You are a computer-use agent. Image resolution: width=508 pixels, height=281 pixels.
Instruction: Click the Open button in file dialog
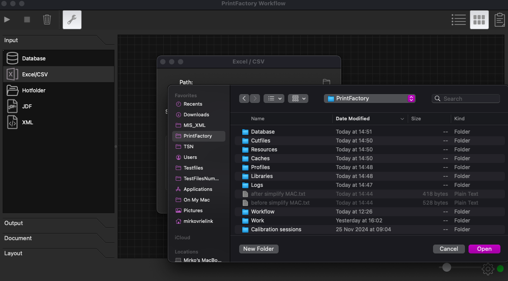[484, 249]
